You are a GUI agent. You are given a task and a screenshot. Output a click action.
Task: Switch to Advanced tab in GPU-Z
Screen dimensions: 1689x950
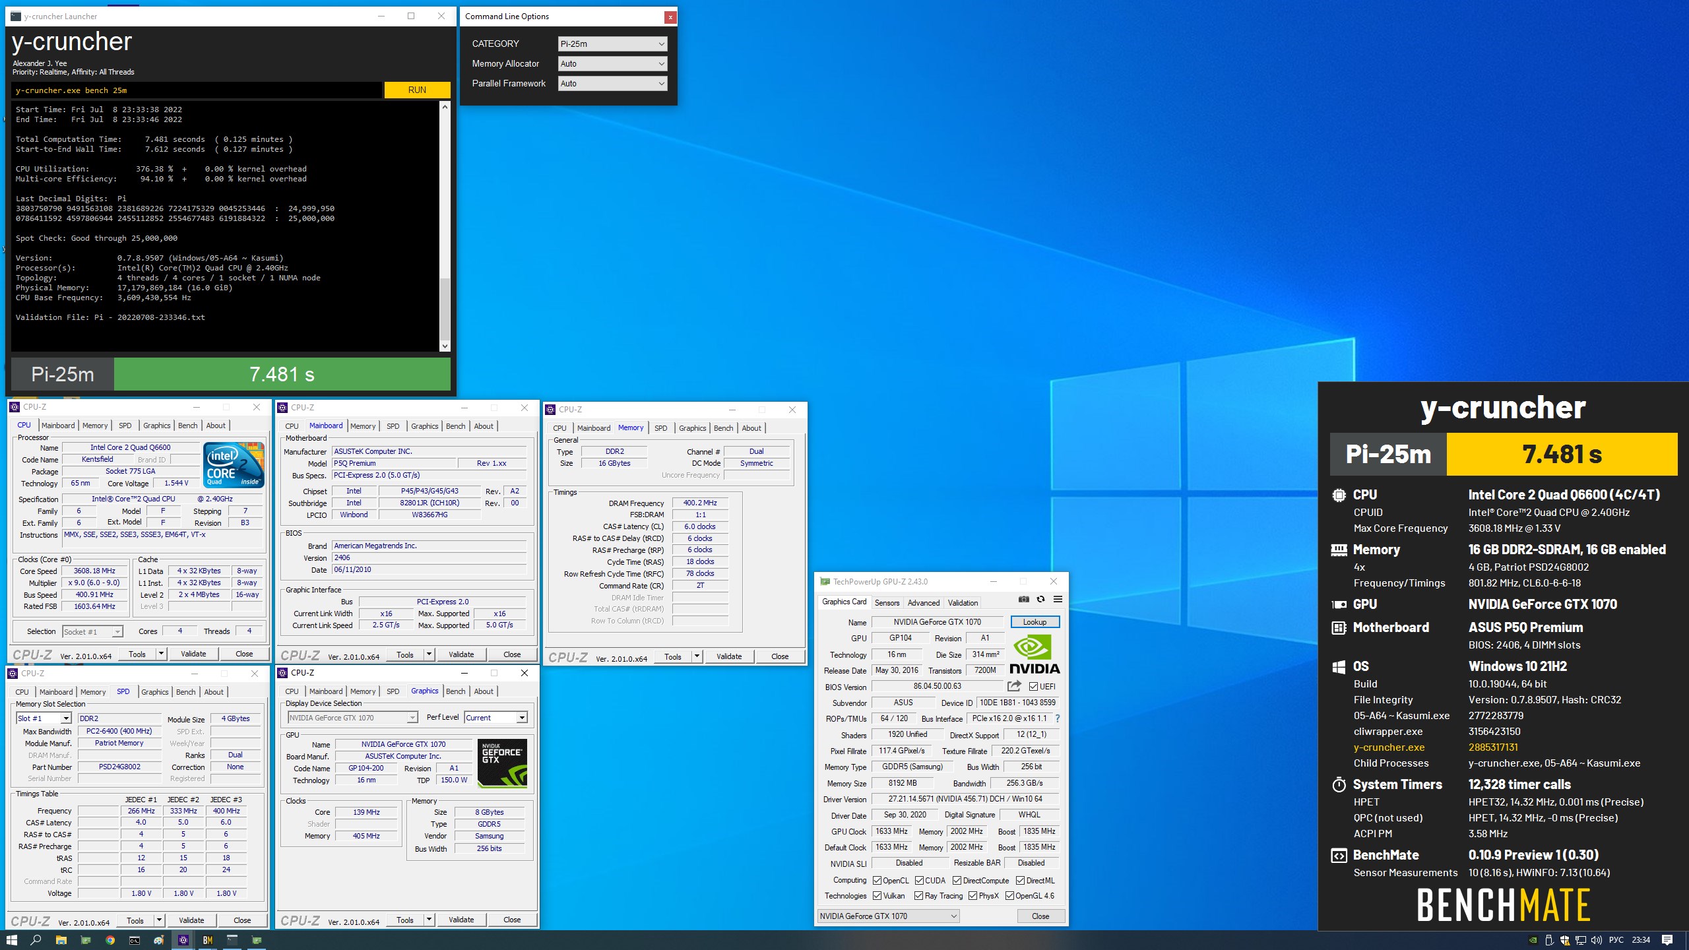[x=924, y=603]
